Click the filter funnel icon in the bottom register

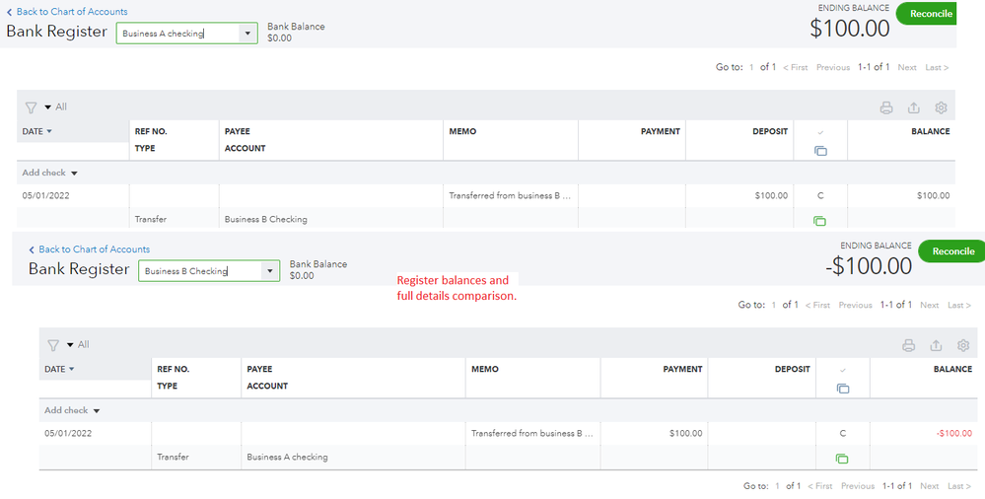tap(53, 345)
